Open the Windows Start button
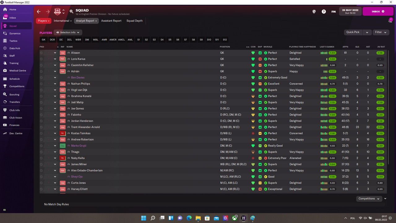This screenshot has width=396, height=223. 144,218
